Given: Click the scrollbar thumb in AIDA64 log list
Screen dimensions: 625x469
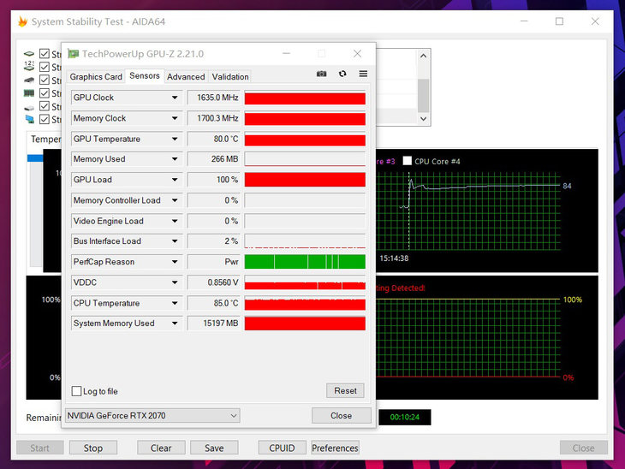Looking at the screenshot, I should point(423,96).
